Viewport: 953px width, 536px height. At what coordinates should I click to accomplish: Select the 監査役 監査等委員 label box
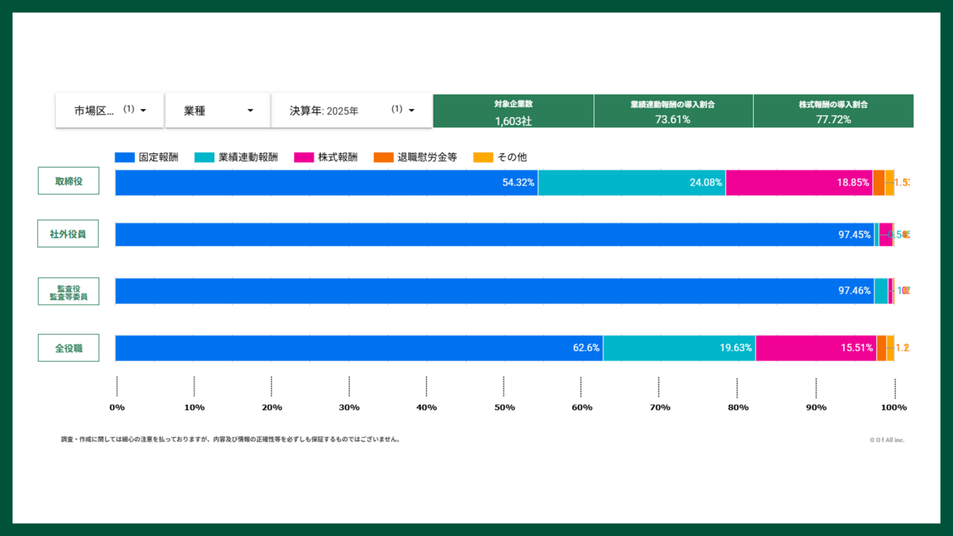(68, 292)
